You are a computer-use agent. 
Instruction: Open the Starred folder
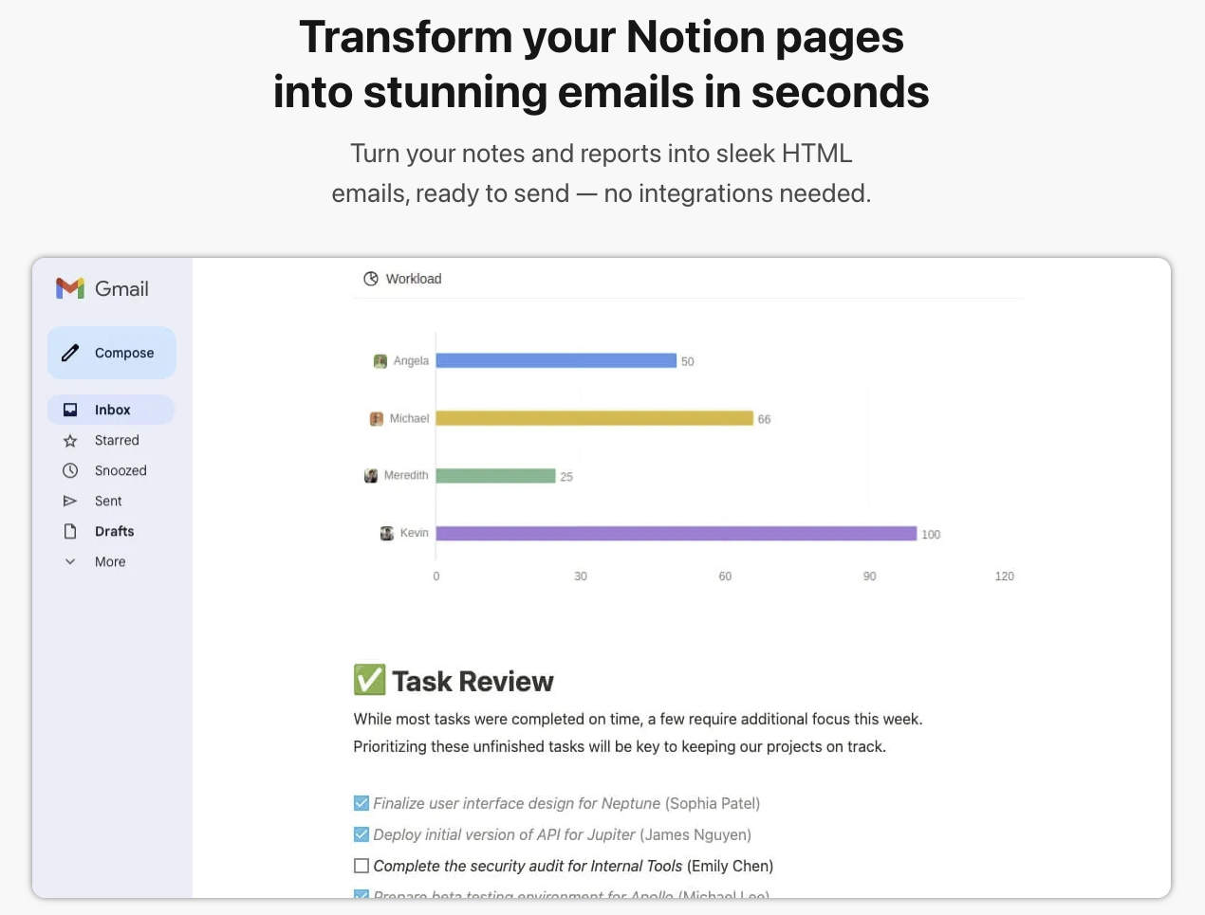pyautogui.click(x=111, y=440)
